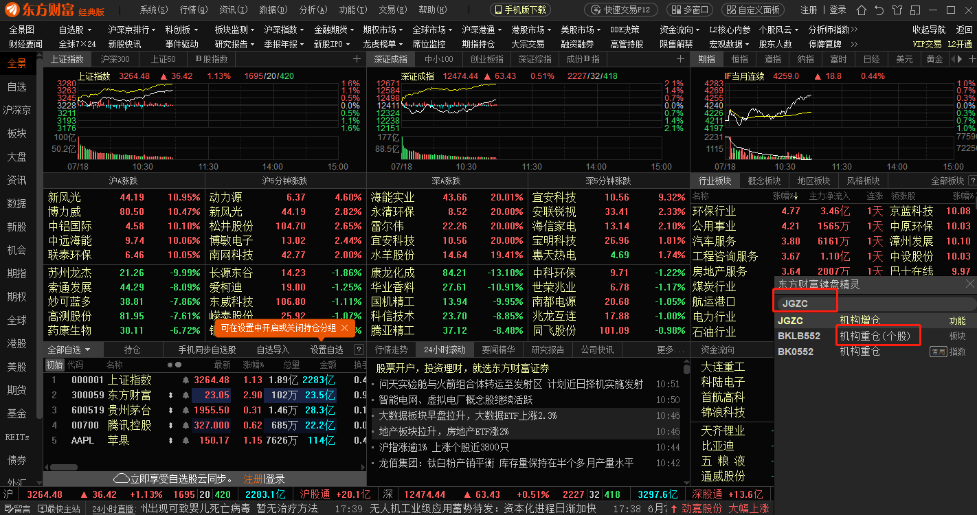The width and height of the screenshot is (977, 515).
Task: Open the 分析(A) menu
Action: pos(313,10)
